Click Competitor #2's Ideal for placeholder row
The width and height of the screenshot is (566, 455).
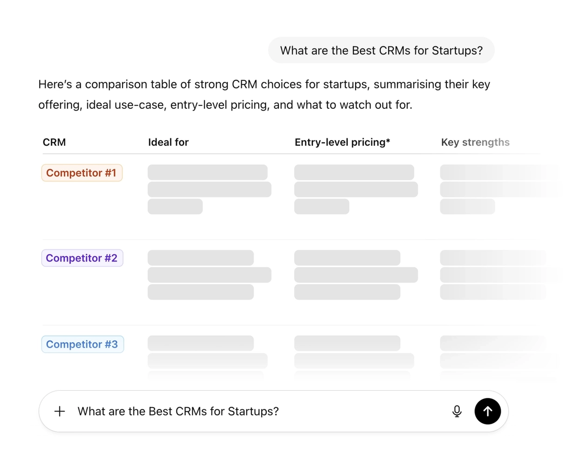click(209, 274)
